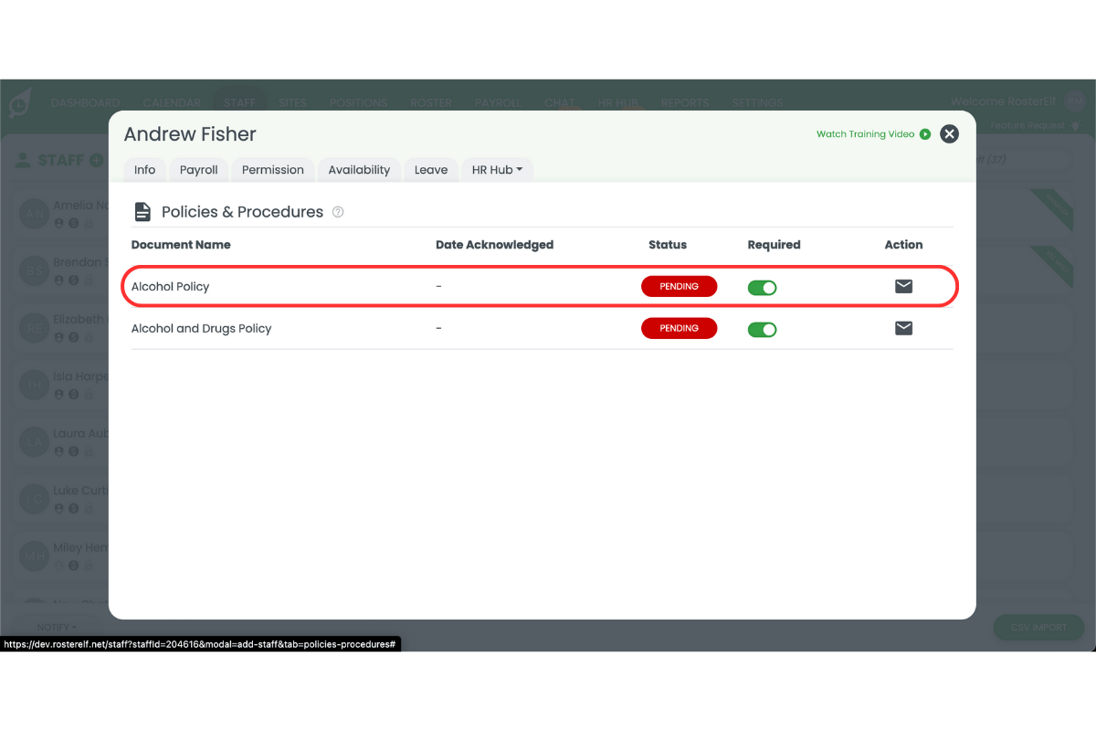Disable Required for Alcohol and Drugs Policy
1096x731 pixels.
pos(762,329)
